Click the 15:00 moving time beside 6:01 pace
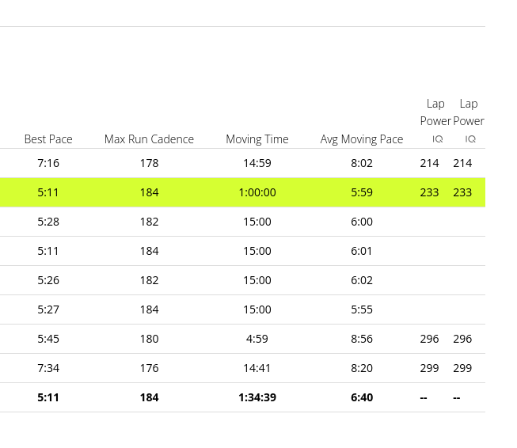517x448 pixels. click(257, 251)
